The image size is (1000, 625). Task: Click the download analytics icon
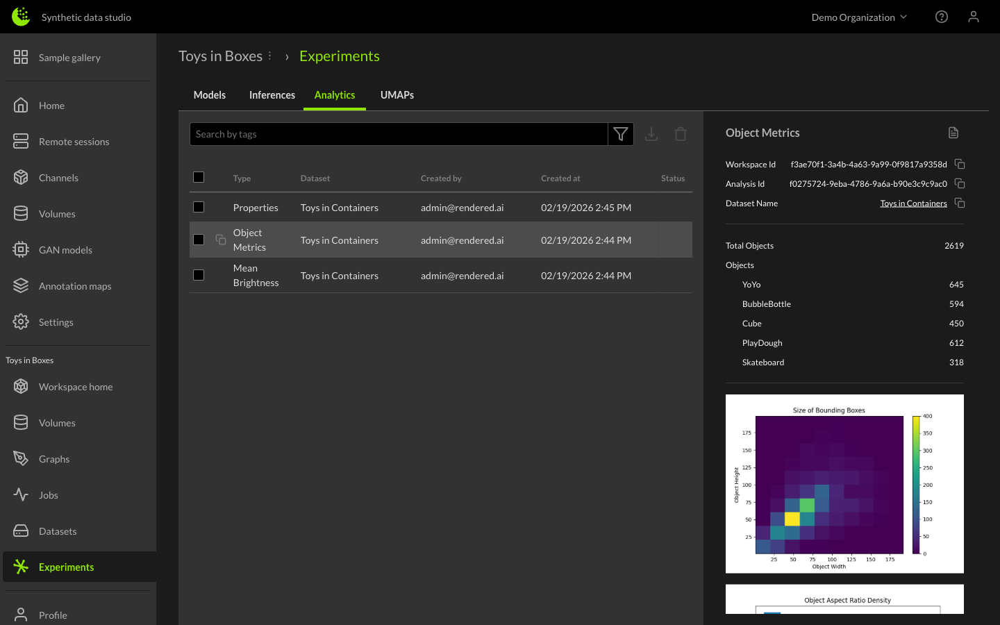(651, 134)
